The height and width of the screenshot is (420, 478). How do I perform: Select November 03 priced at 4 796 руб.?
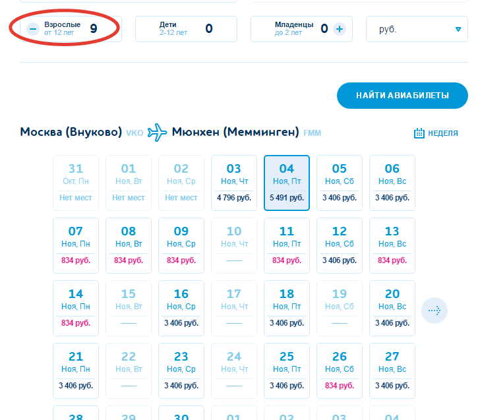click(x=234, y=183)
